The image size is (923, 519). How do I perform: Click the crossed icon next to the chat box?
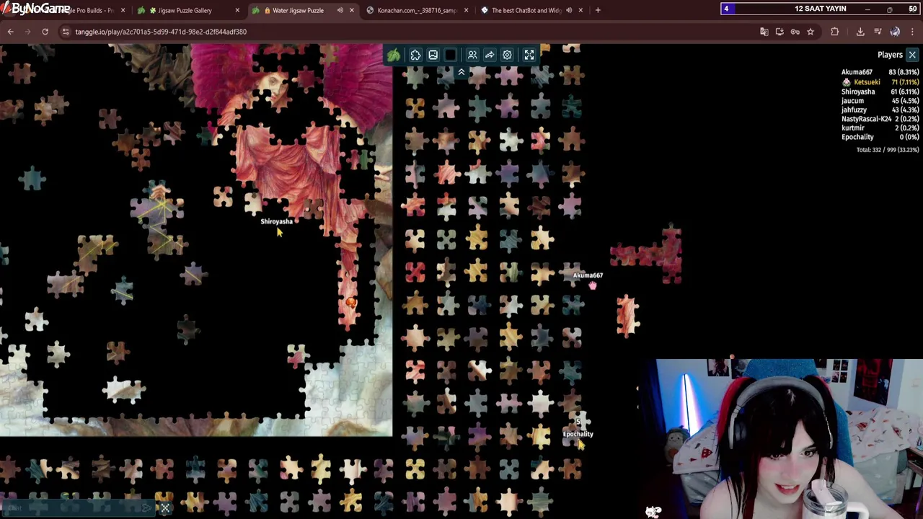coord(165,508)
